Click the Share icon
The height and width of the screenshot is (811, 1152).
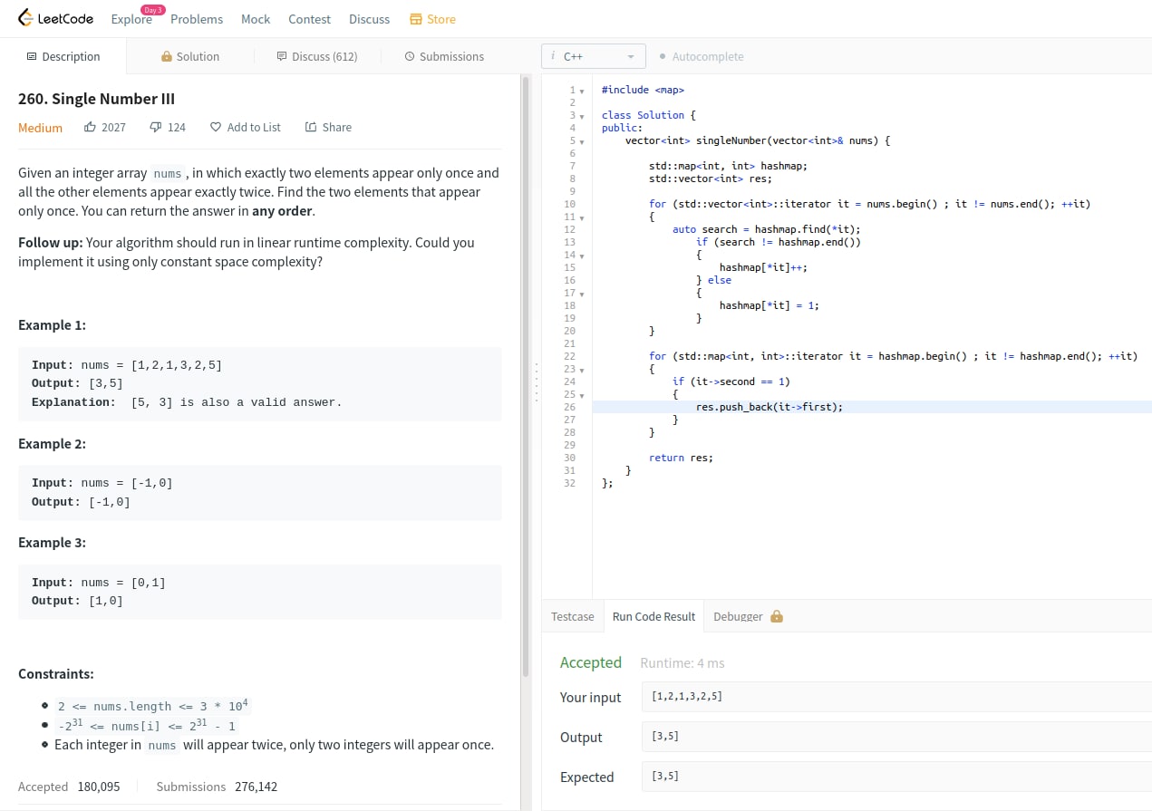tap(311, 127)
